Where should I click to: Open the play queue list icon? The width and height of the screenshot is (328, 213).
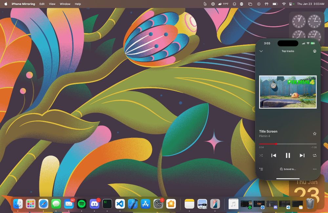tap(261, 169)
